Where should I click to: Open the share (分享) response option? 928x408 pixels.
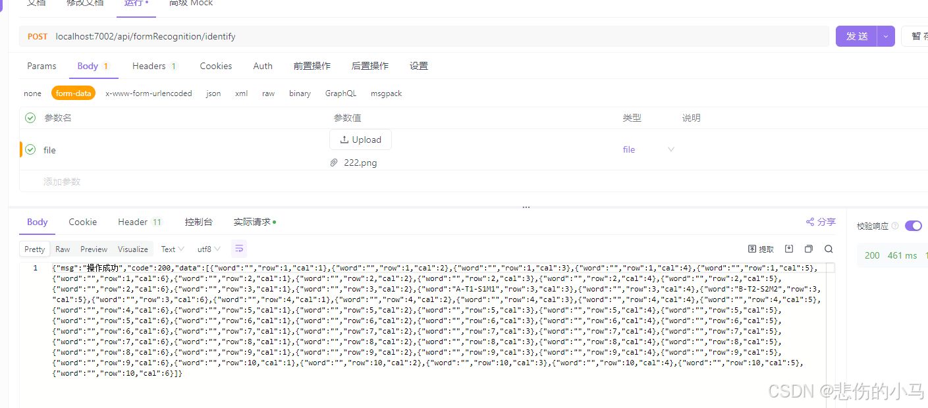(x=820, y=222)
